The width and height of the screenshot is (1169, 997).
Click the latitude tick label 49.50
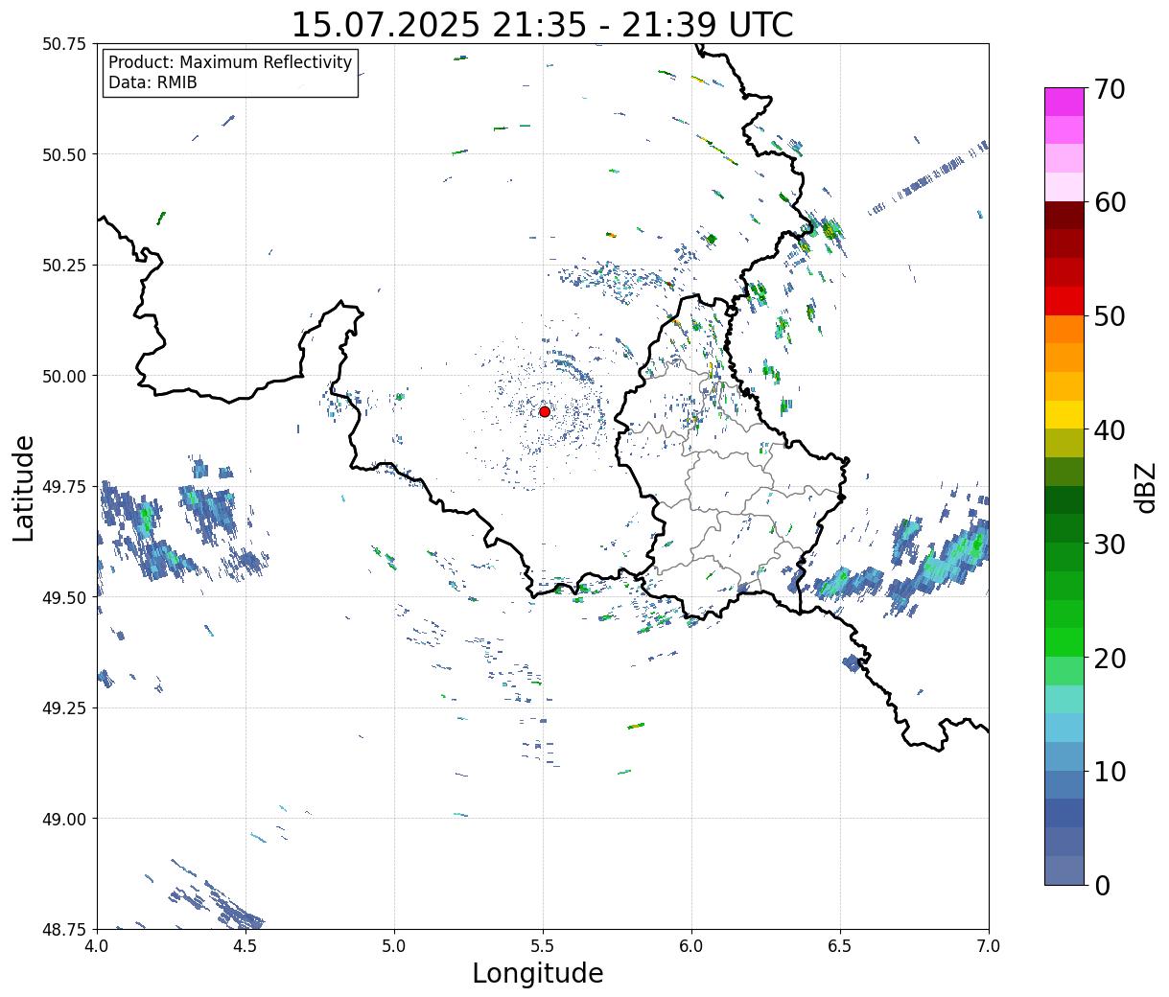tap(63, 597)
